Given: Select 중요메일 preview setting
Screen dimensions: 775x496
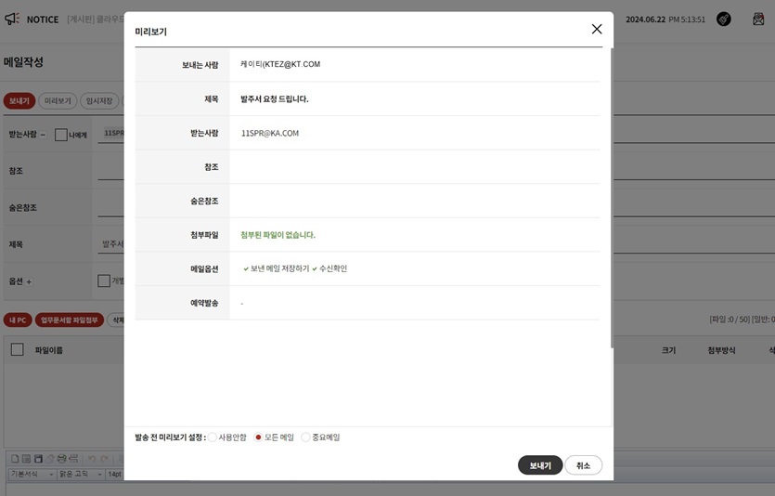Looking at the screenshot, I should (305, 437).
